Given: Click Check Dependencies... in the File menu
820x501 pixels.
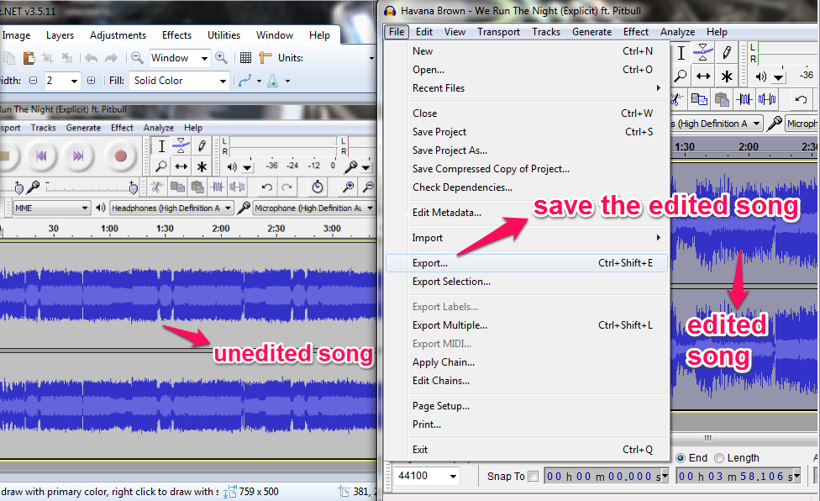Looking at the screenshot, I should (x=527, y=187).
